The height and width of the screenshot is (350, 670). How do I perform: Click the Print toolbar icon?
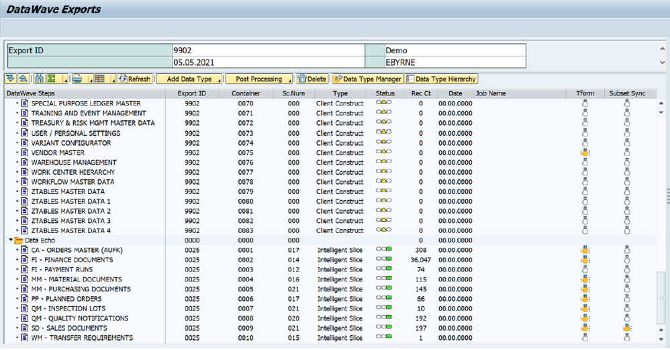click(77, 79)
